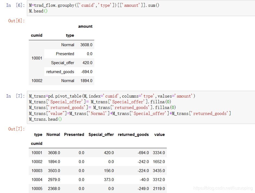Click value -40.0 in returned_goods column

click(144, 180)
